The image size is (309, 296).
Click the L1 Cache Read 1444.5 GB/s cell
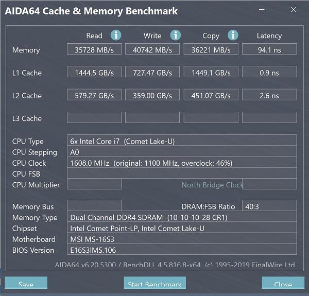click(x=94, y=72)
